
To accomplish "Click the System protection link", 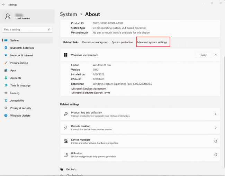I will [122, 42].
